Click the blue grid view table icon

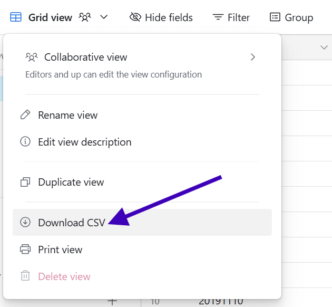click(16, 17)
